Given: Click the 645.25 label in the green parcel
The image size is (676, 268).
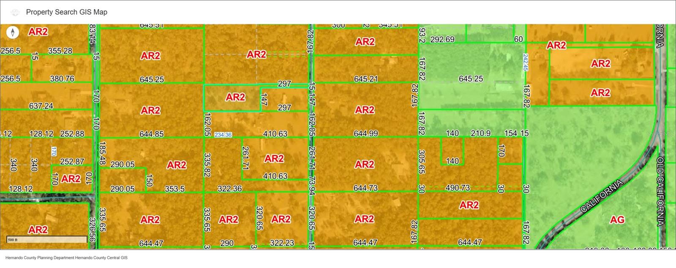Looking at the screenshot, I should (471, 79).
